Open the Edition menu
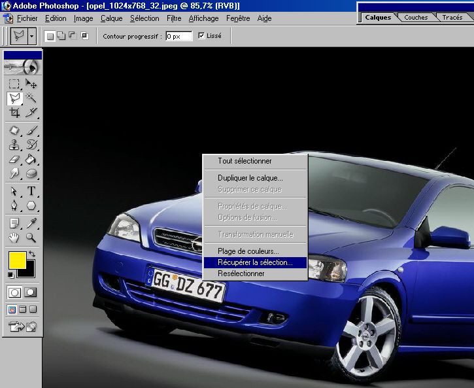 click(x=56, y=18)
